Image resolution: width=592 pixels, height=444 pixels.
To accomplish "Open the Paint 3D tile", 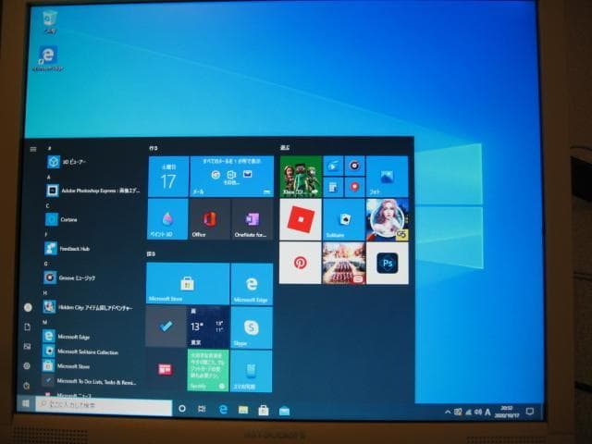I will [167, 219].
